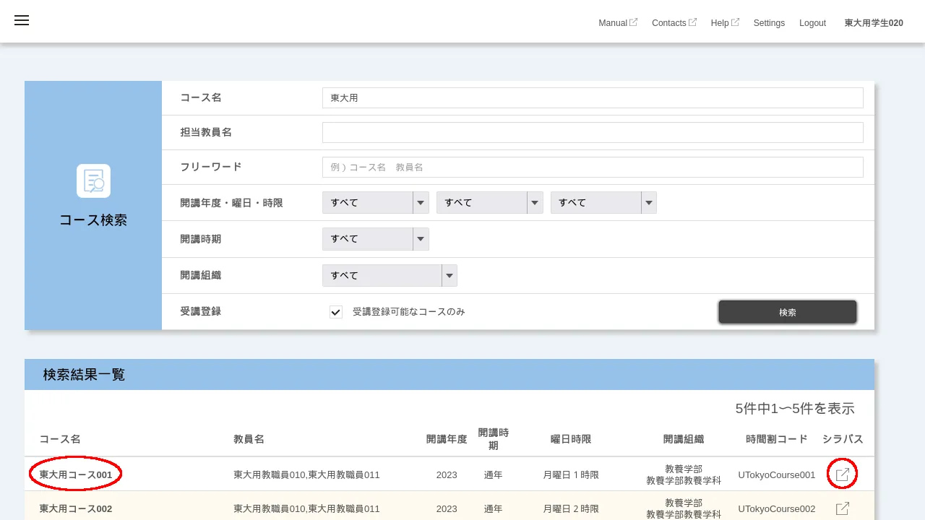Open the hamburger navigation menu
925x520 pixels.
(x=22, y=20)
